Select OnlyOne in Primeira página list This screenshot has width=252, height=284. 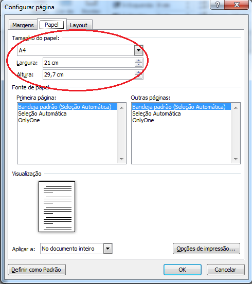(67, 120)
